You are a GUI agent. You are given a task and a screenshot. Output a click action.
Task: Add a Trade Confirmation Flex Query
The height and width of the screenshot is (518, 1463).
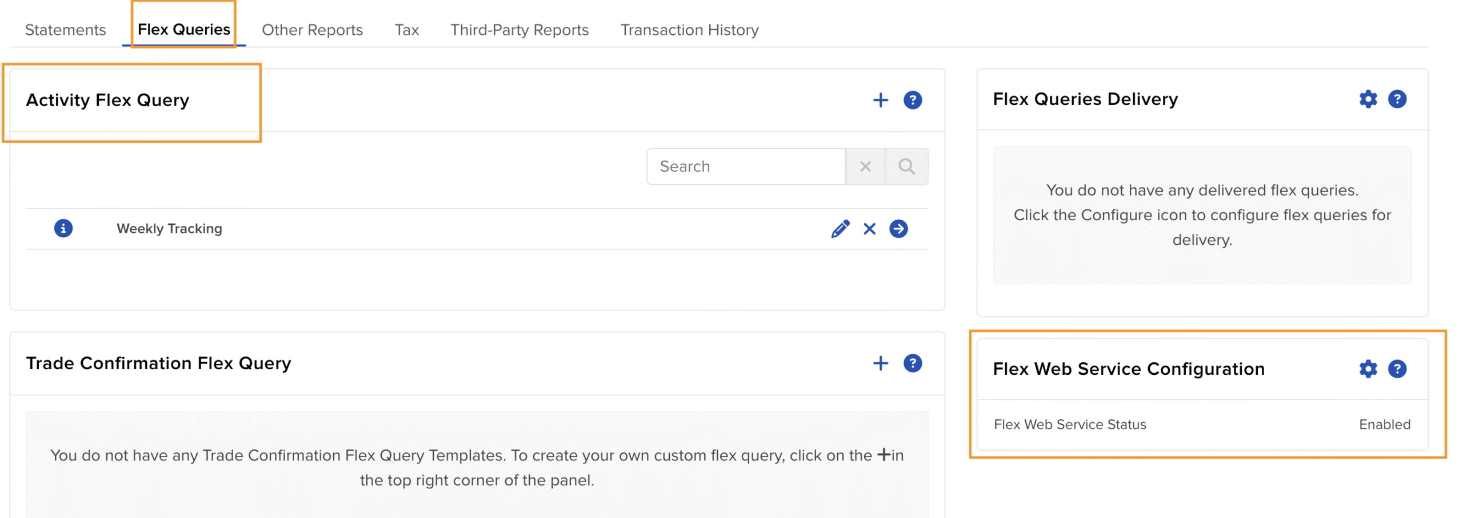880,363
